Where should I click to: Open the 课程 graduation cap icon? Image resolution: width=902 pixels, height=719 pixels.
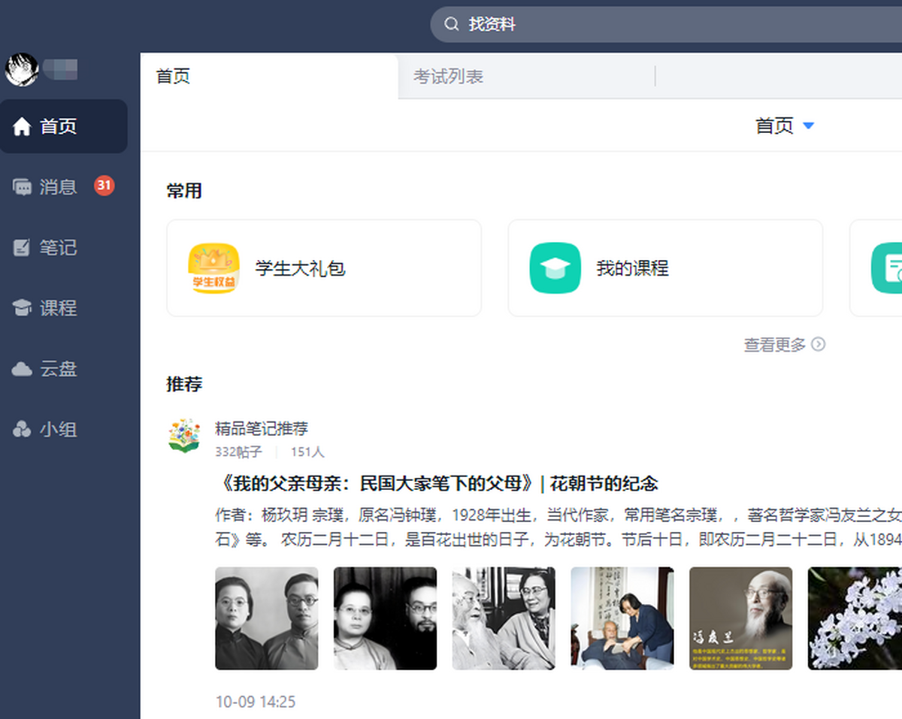(22, 308)
